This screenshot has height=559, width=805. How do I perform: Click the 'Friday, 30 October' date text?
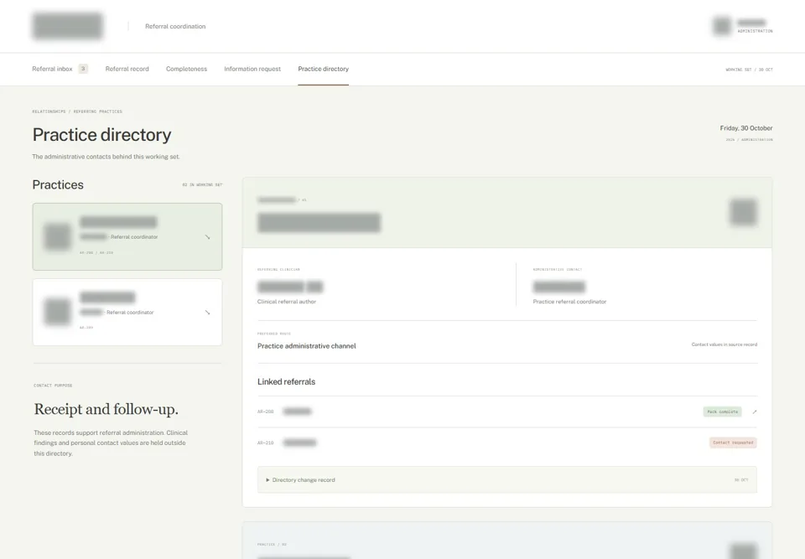tap(746, 128)
